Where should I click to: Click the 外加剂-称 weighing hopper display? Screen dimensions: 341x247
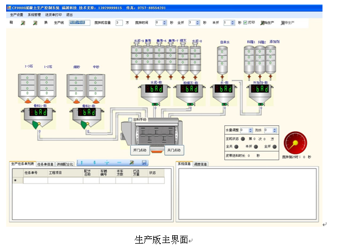260,89
